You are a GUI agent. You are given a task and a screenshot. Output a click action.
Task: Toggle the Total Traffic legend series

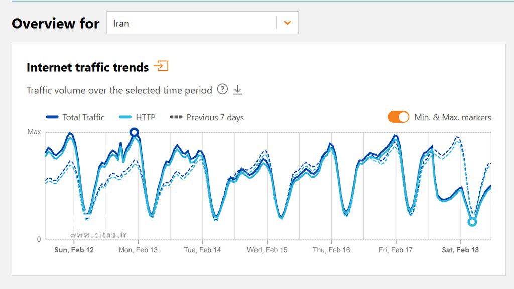point(76,117)
